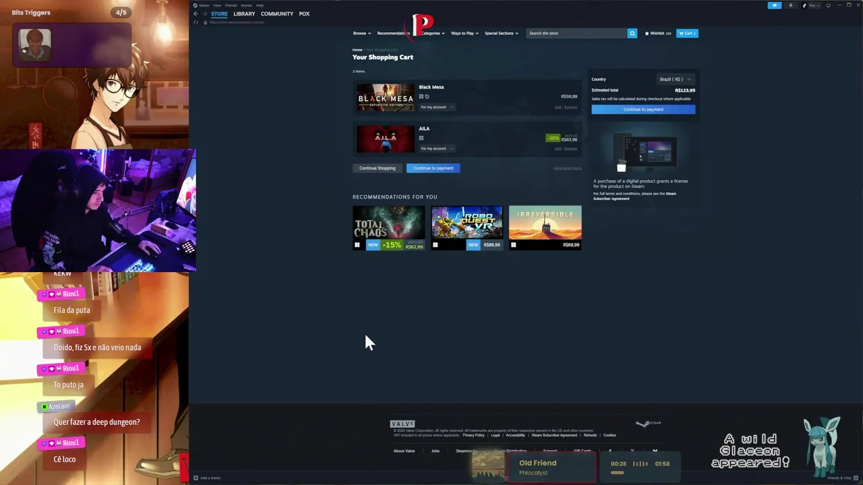The height and width of the screenshot is (485, 863).
Task: Click the Home breadcrumb link
Action: click(357, 50)
